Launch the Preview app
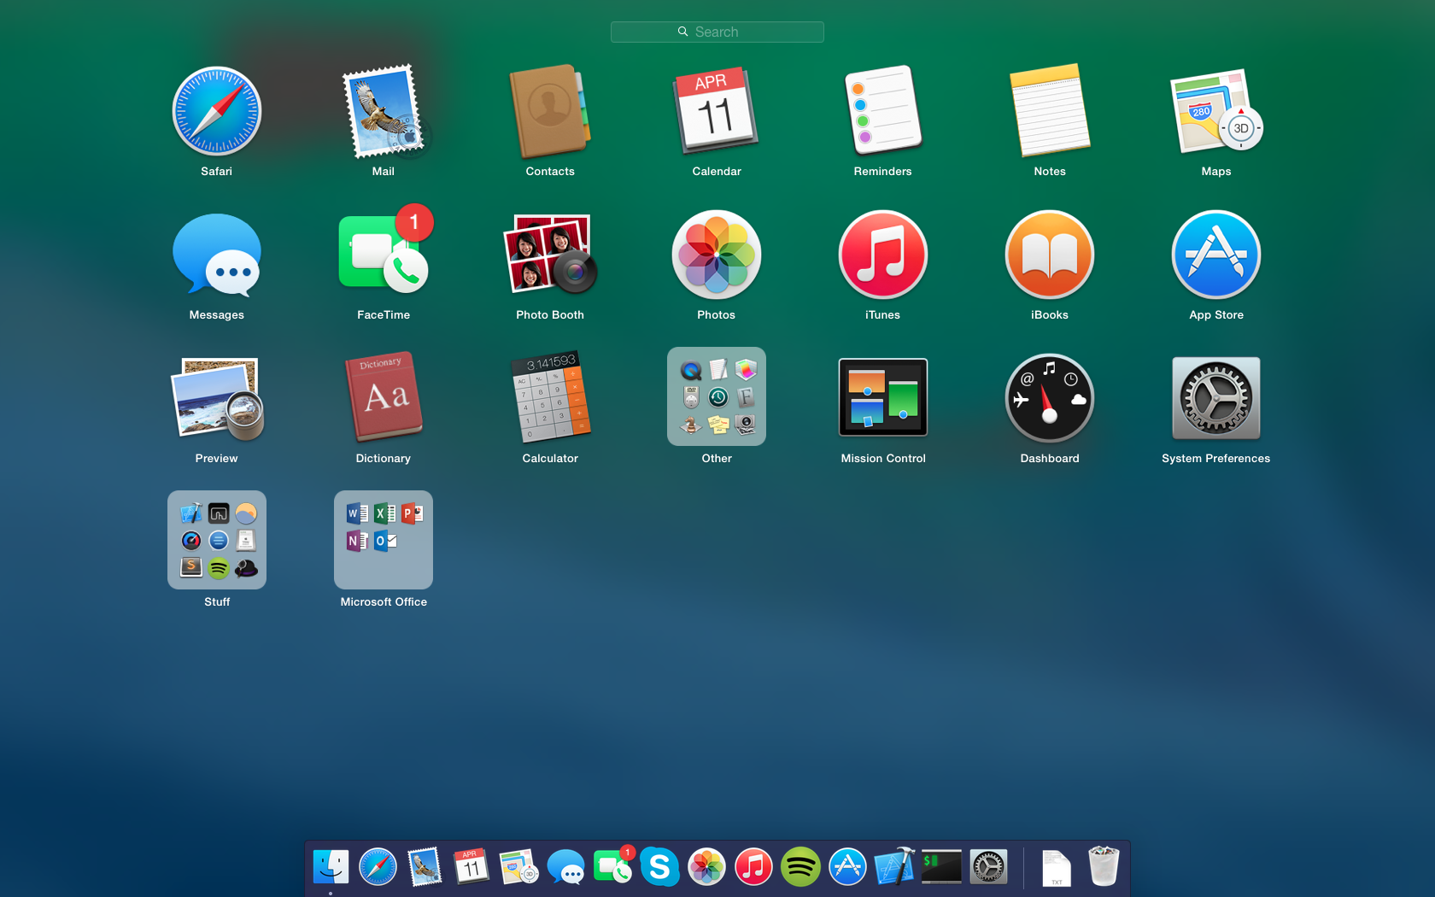Image resolution: width=1435 pixels, height=897 pixels. (x=217, y=398)
